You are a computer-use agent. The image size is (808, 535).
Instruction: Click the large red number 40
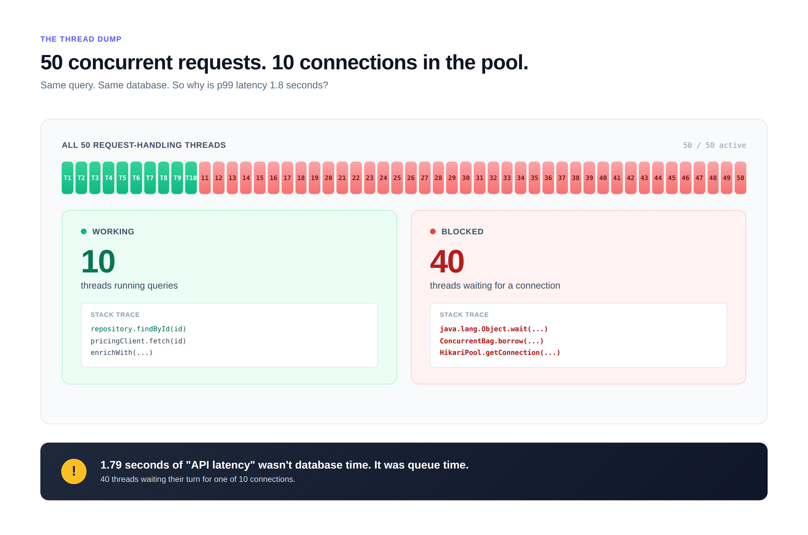coord(447,261)
